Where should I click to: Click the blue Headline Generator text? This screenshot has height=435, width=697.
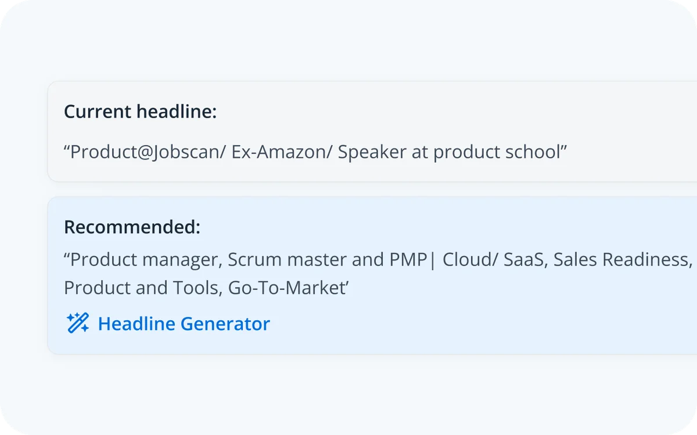[x=184, y=324]
